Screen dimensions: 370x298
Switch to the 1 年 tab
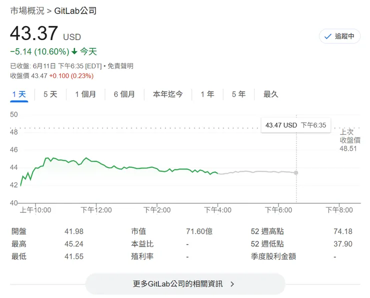click(207, 94)
